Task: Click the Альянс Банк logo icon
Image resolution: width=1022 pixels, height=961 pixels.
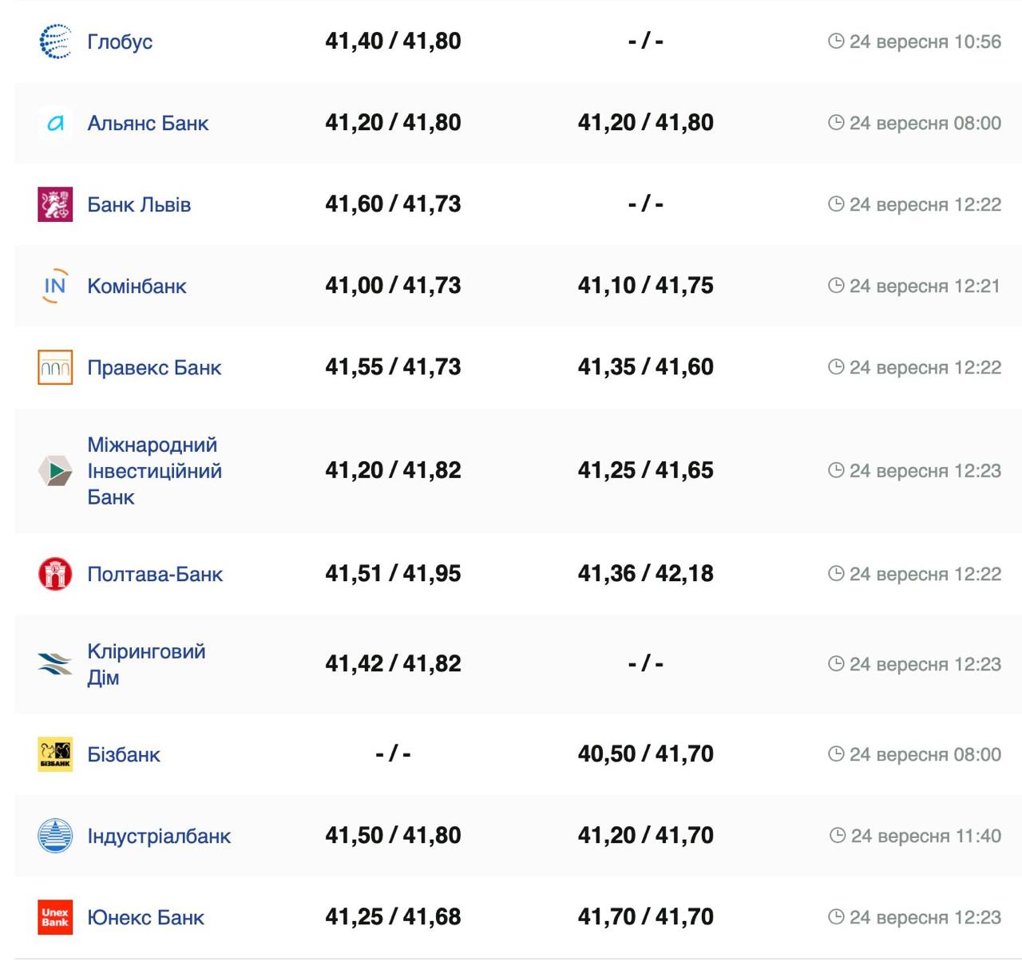Action: tap(55, 123)
